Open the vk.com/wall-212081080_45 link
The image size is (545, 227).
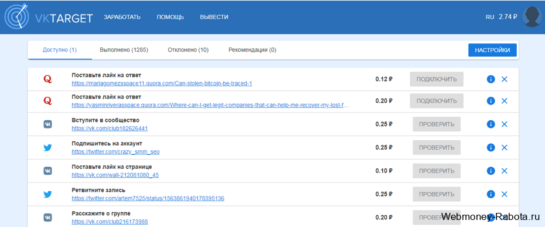115,175
